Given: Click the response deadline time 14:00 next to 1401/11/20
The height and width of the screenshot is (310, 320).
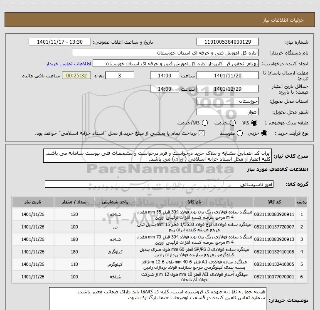Looking at the screenshot, I should pos(165,75).
